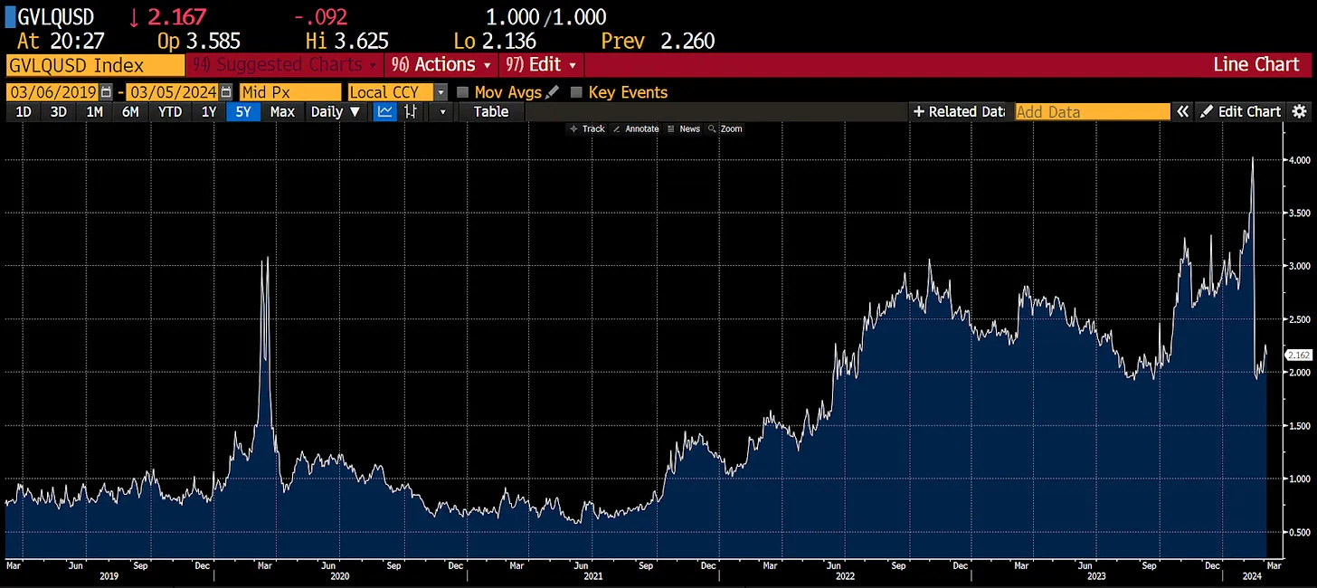The image size is (1317, 588).
Task: Click the GVLQUSD Index security field
Action: pos(95,64)
